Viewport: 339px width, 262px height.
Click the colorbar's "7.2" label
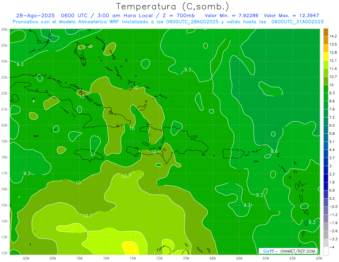332,117
